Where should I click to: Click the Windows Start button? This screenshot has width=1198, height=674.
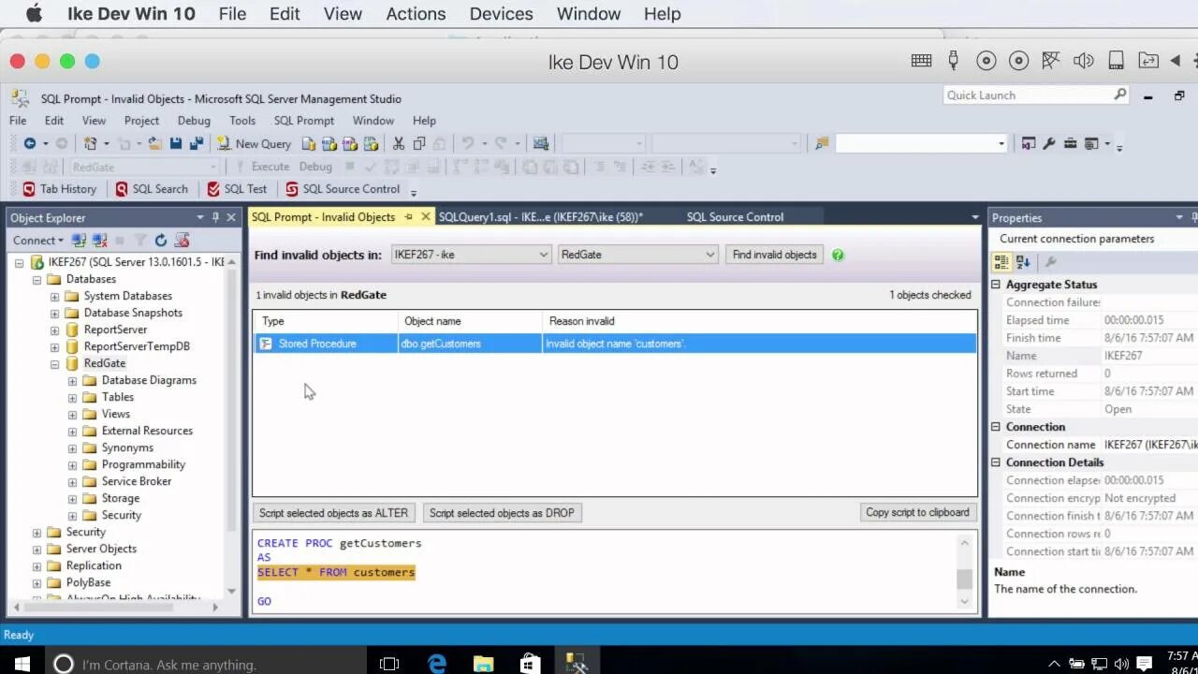22,664
